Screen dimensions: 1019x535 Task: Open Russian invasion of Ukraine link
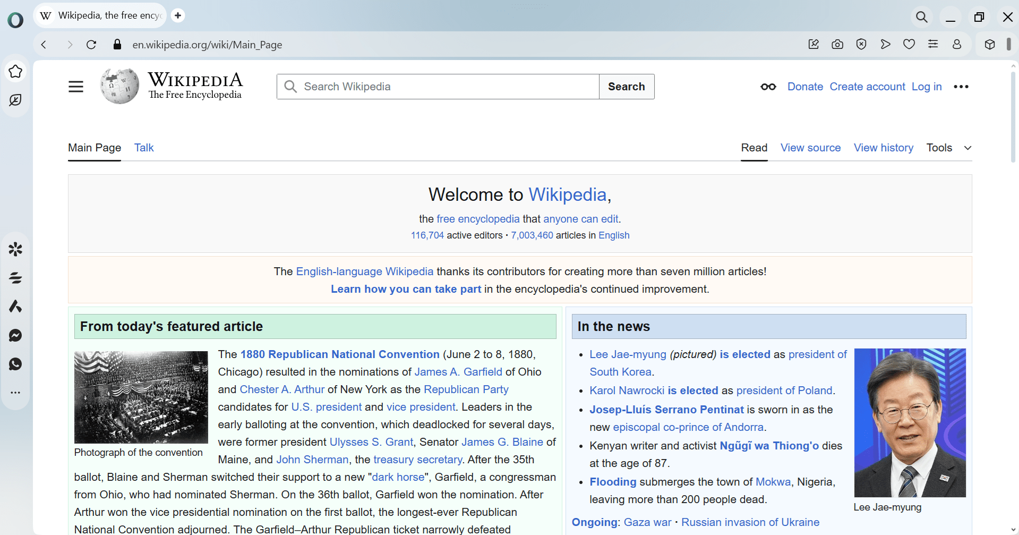[750, 522]
